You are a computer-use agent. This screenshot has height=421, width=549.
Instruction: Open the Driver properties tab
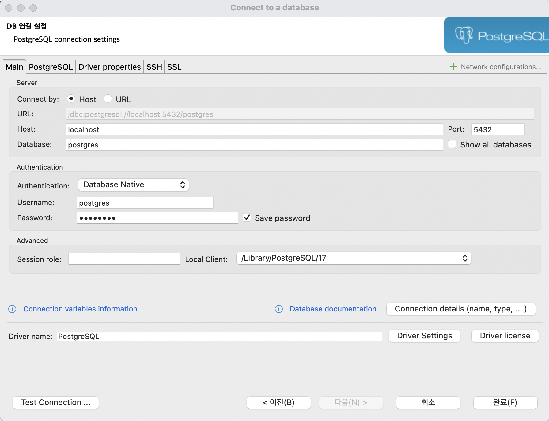coord(109,67)
